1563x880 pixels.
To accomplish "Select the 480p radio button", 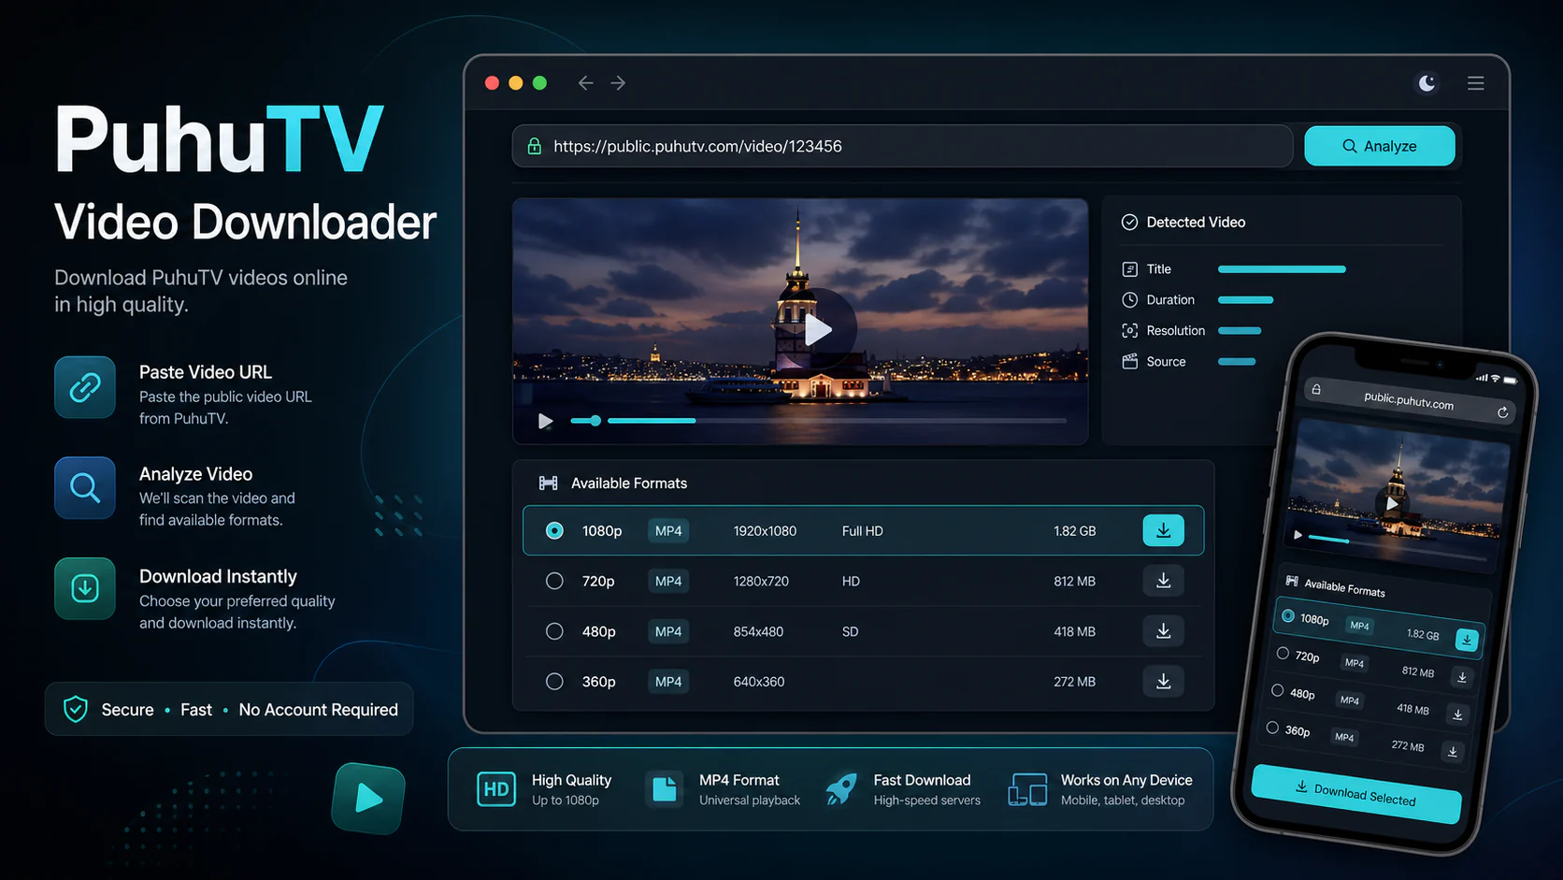I will 554,632.
